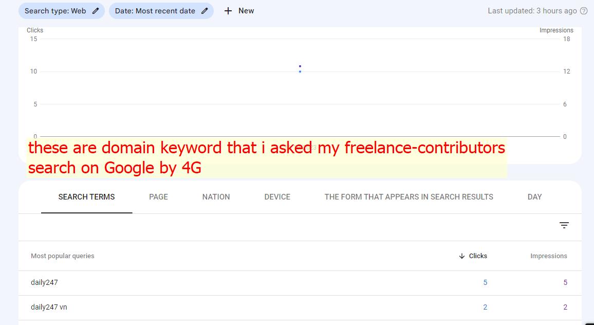The height and width of the screenshot is (325, 594).
Task: Add a New filter
Action: pos(239,11)
